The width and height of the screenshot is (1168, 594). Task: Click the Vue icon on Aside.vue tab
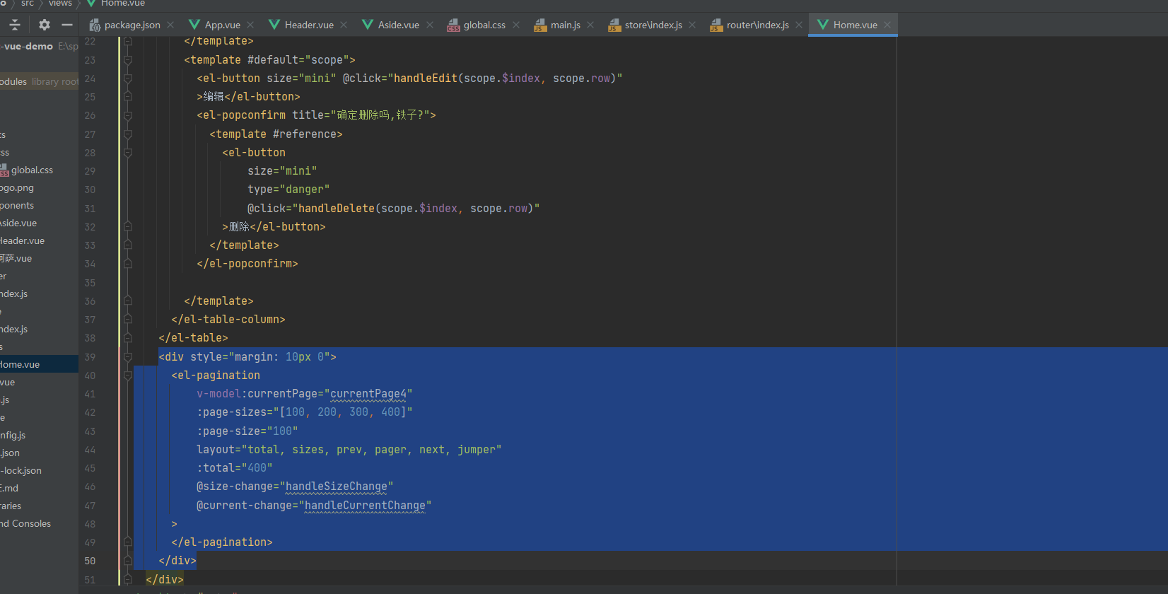click(x=368, y=25)
